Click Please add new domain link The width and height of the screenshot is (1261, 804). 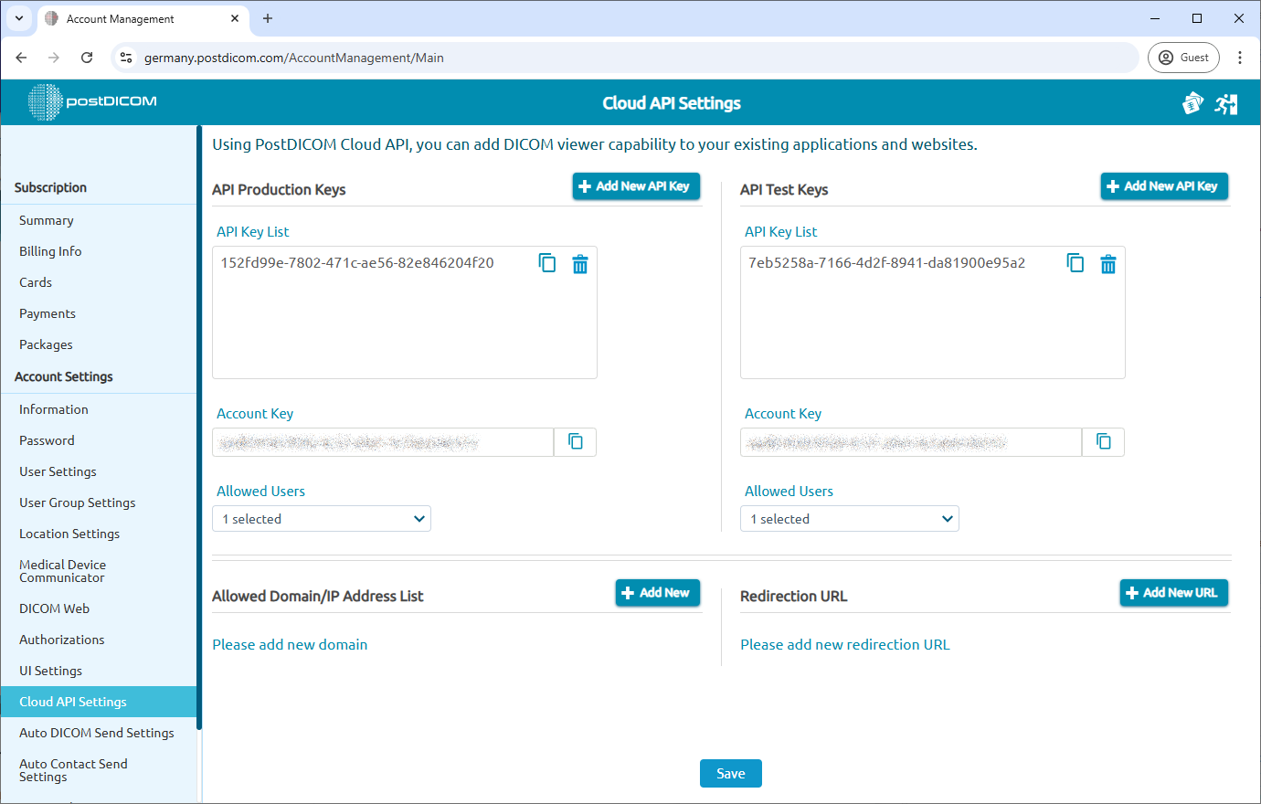pos(290,644)
